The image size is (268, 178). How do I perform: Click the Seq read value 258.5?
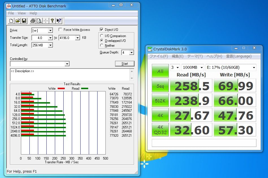click(191, 85)
